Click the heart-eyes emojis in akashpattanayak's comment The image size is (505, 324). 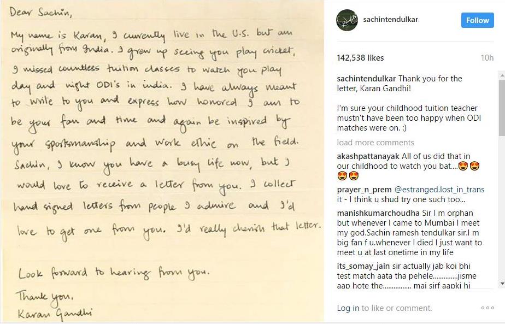click(468, 166)
